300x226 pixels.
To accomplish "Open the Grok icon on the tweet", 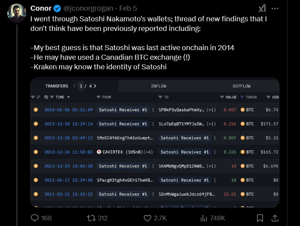I will click(x=262, y=9).
